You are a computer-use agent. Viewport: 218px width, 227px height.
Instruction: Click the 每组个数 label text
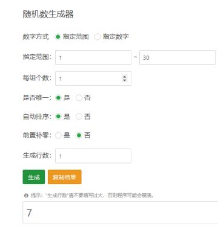[37, 78]
